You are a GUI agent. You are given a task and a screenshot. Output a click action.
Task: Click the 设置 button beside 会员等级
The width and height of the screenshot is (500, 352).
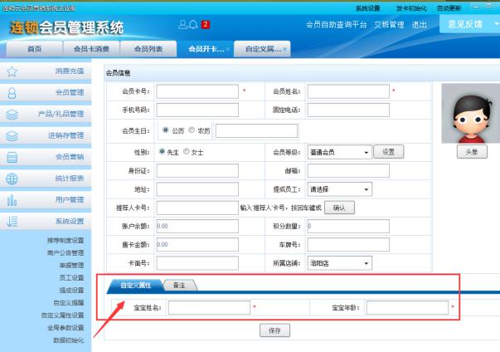(x=387, y=152)
